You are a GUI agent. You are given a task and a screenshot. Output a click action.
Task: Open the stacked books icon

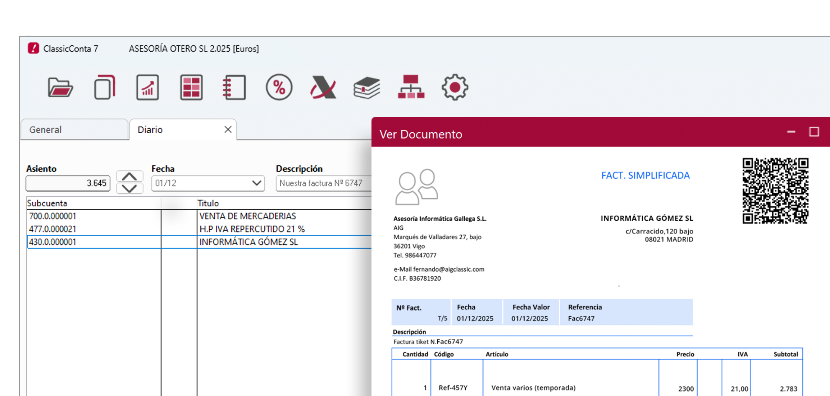[x=366, y=87]
